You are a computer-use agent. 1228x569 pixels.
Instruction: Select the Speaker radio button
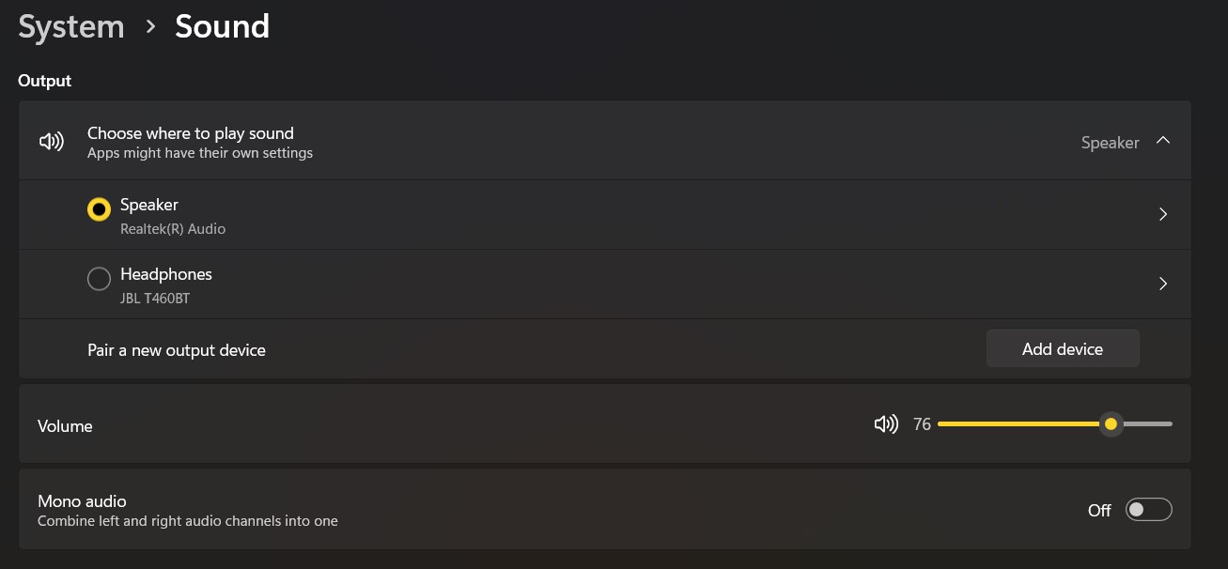(99, 208)
